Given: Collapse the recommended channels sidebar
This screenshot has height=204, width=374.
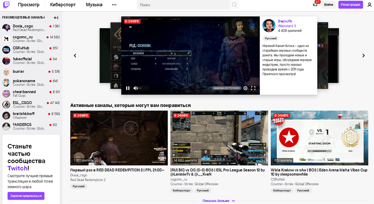Looking at the screenshot, I should pos(56,18).
